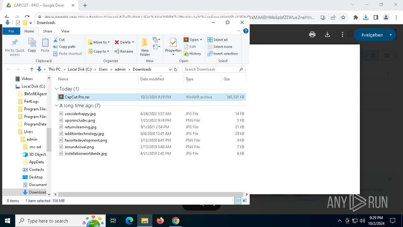
Task: Click the navigation pane vertical scrollbar
Action: (49, 140)
